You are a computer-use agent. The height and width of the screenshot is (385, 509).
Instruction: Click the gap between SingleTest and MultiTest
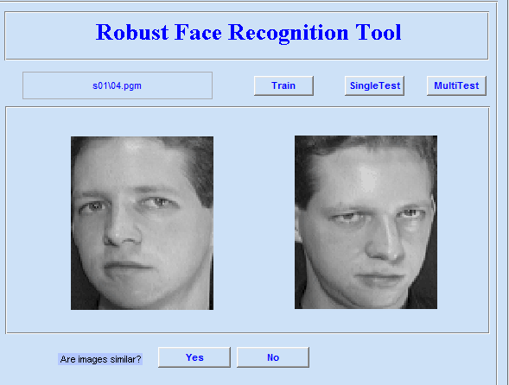[x=416, y=85]
